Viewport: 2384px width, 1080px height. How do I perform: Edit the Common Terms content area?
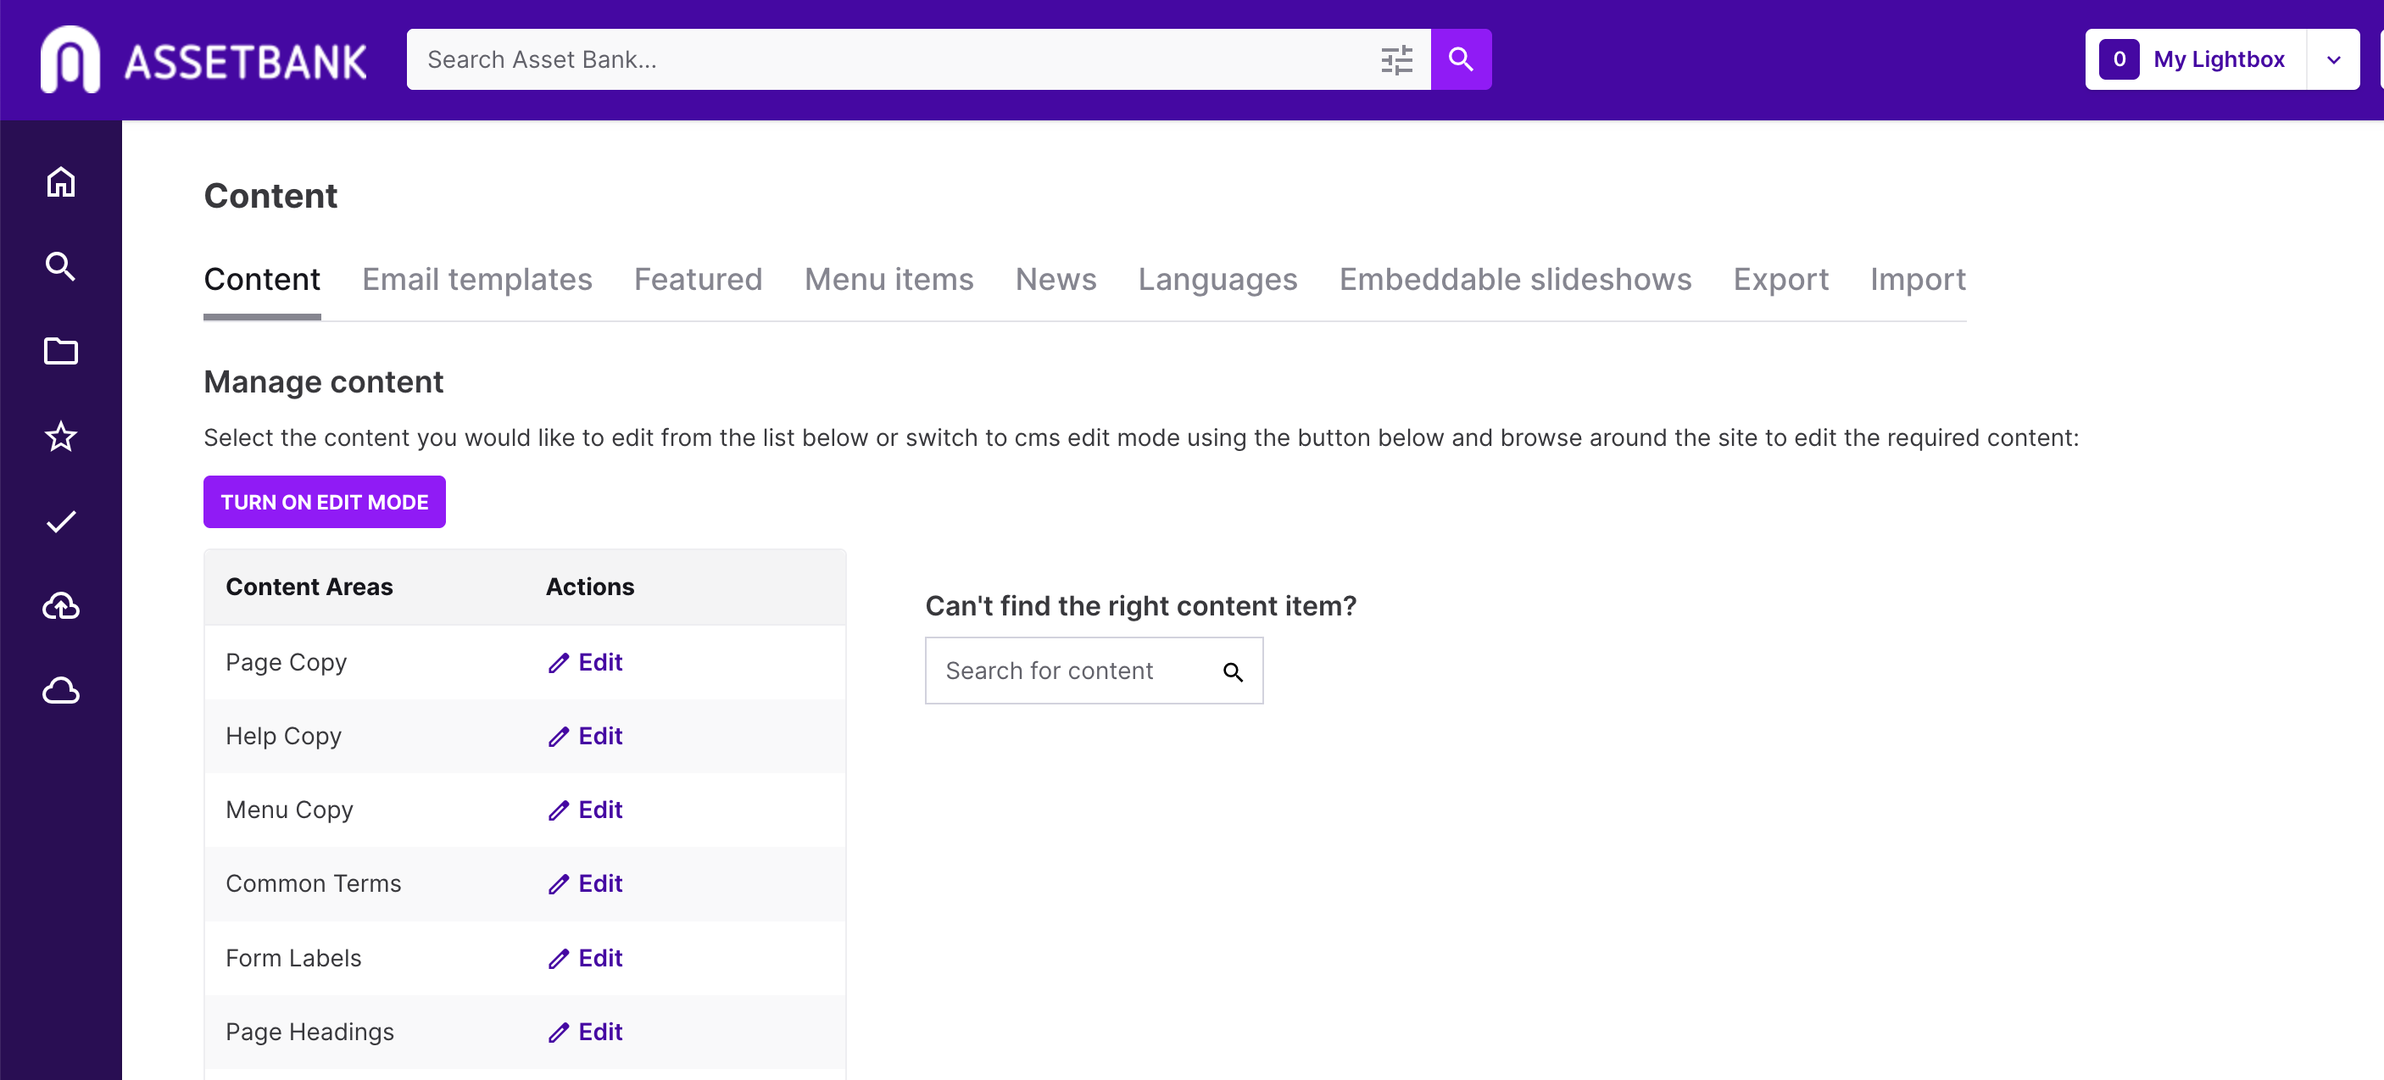(x=586, y=884)
